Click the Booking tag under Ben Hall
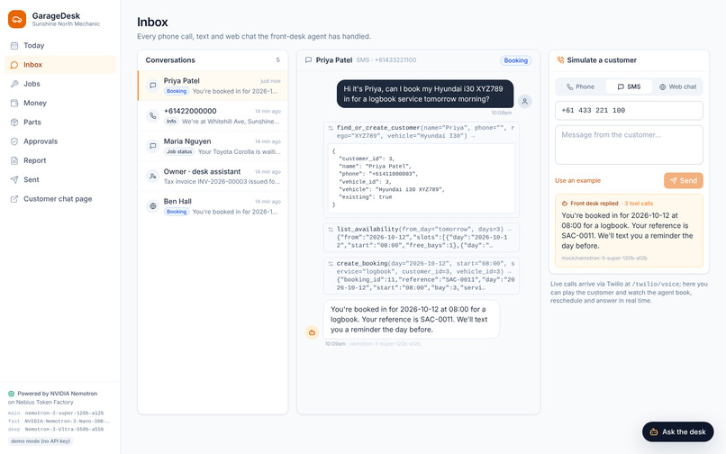The width and height of the screenshot is (726, 454). click(x=177, y=212)
